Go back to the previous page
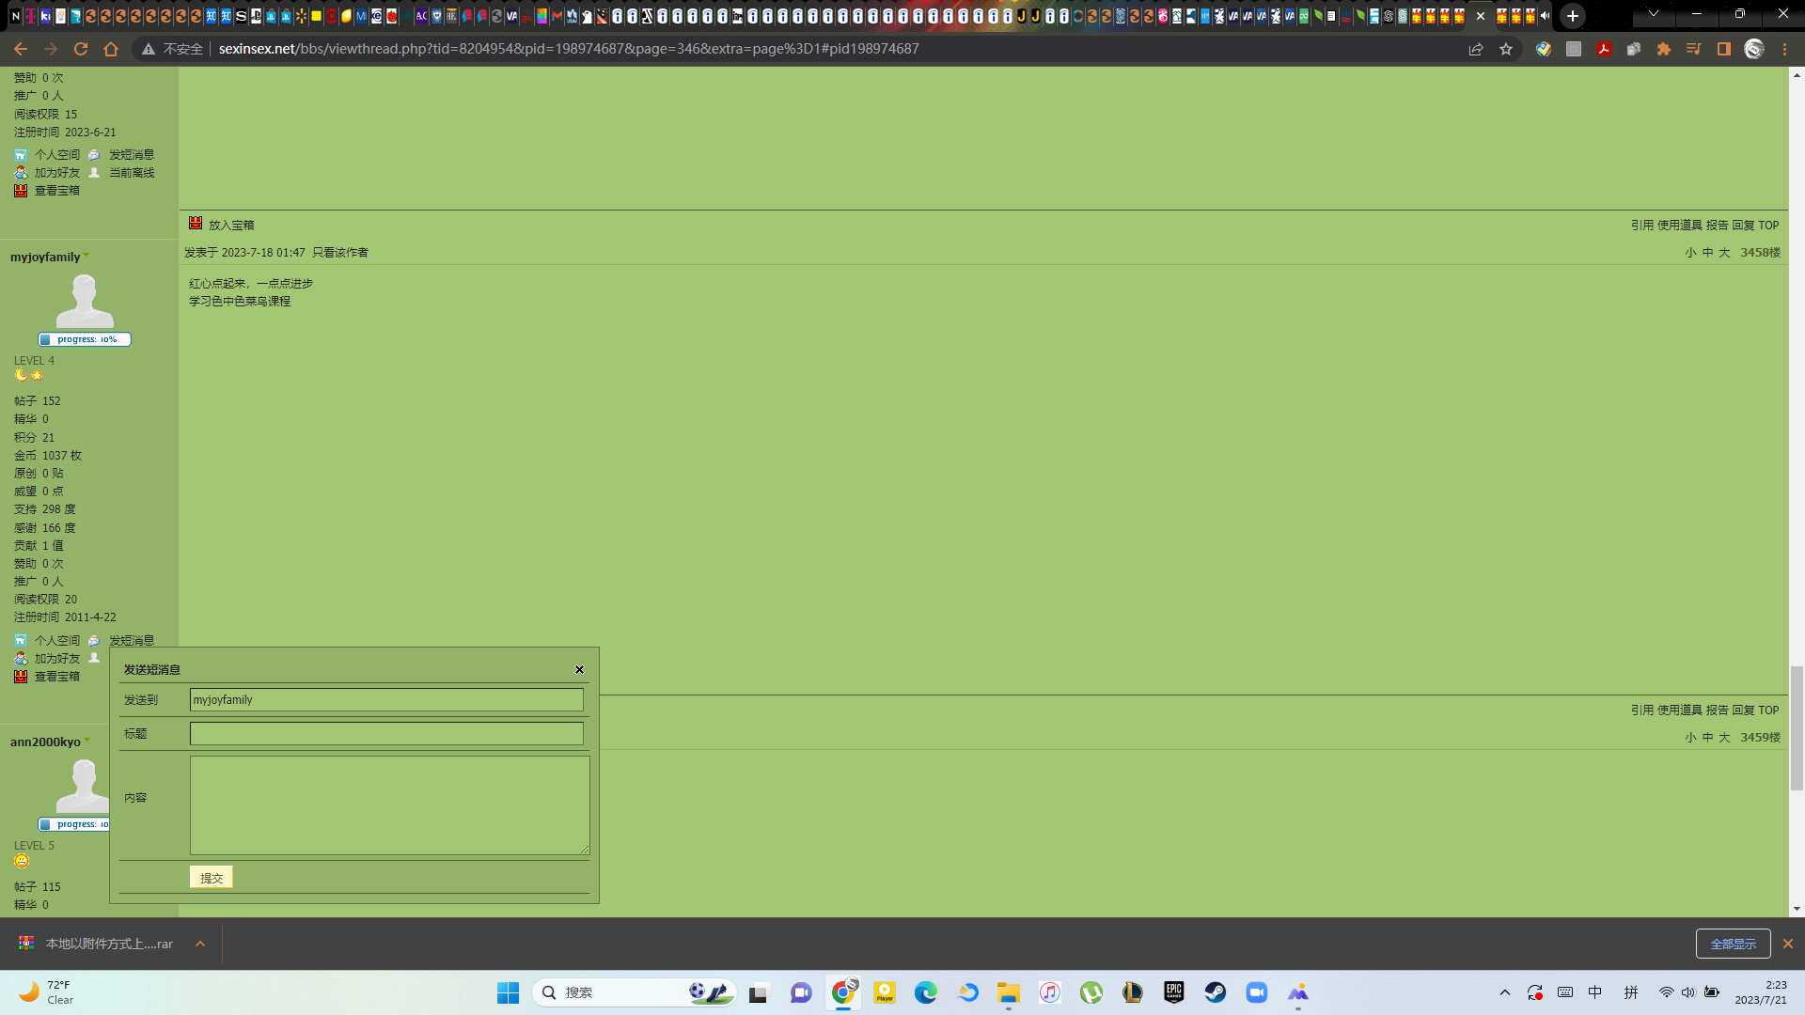Viewport: 1805px width, 1015px height. (21, 49)
